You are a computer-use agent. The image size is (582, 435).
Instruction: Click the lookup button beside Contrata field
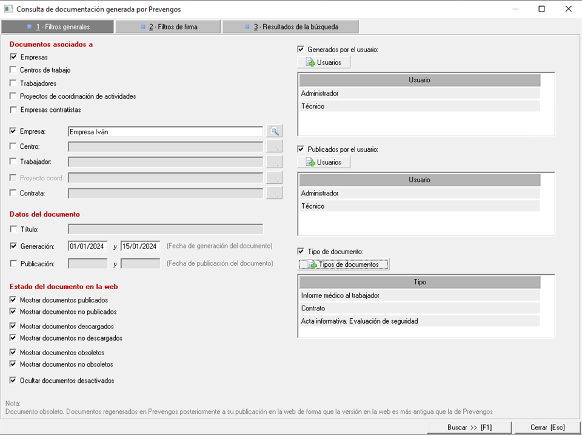point(275,193)
